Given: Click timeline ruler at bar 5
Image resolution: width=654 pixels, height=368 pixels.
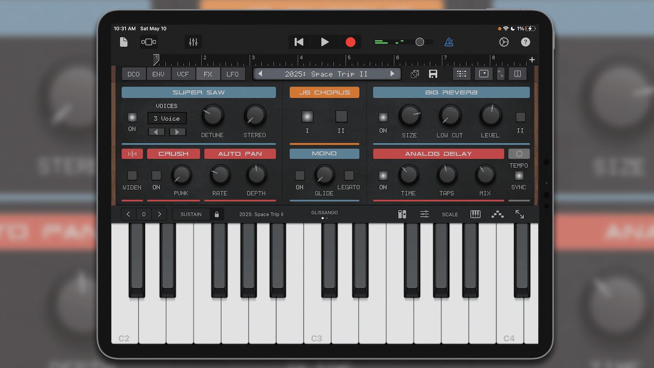Looking at the screenshot, I should coord(349,60).
